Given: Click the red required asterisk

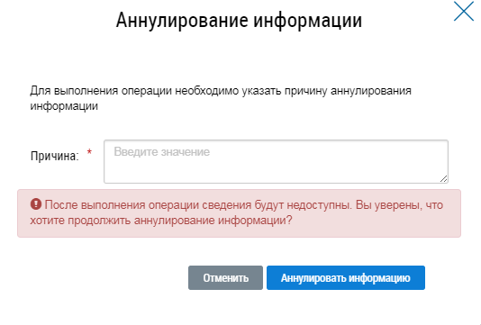Looking at the screenshot, I should click(x=89, y=151).
